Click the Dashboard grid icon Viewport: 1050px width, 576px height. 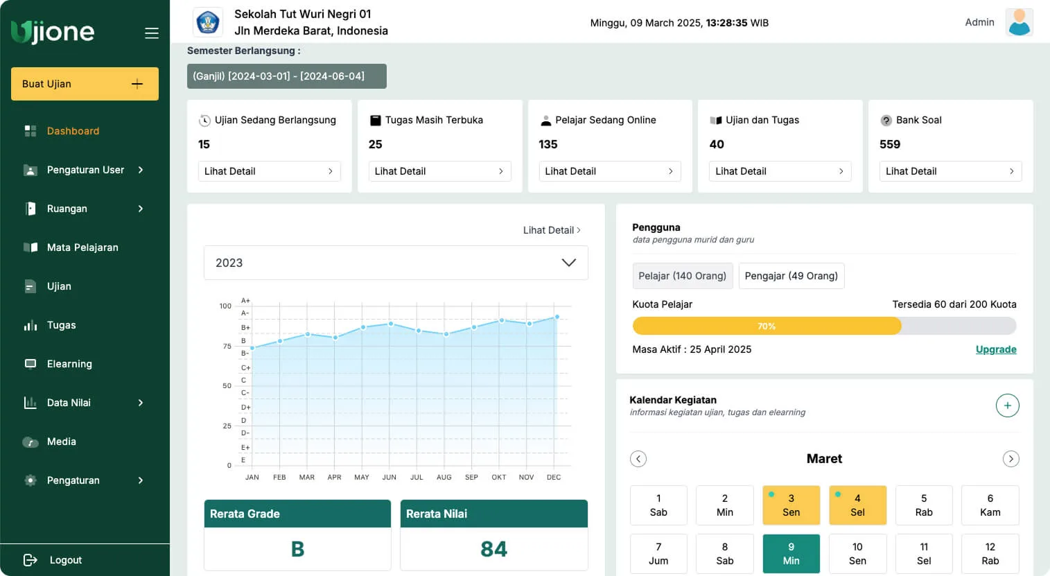point(30,131)
